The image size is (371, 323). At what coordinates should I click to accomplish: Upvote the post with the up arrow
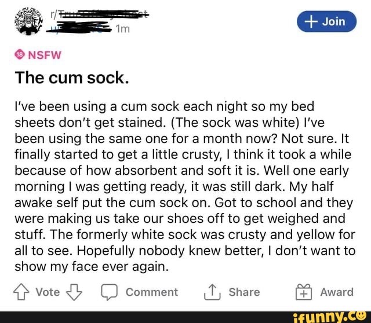(x=21, y=292)
